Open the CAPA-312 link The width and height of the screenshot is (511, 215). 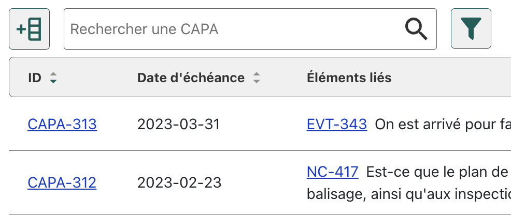point(62,183)
